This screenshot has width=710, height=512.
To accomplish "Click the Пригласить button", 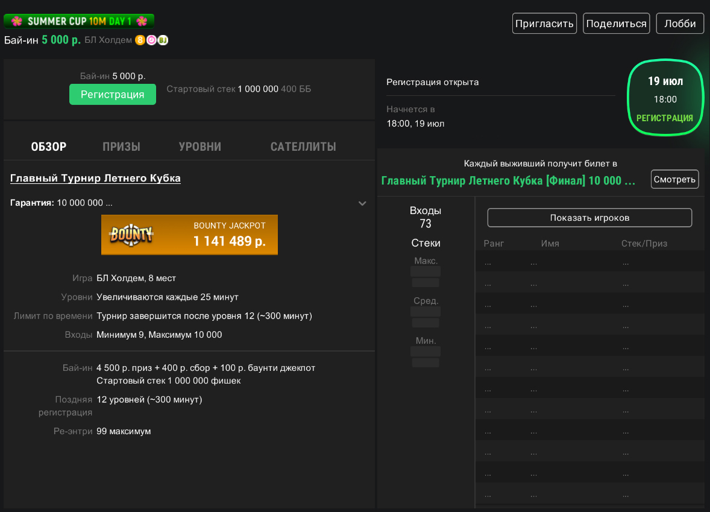I will click(544, 24).
